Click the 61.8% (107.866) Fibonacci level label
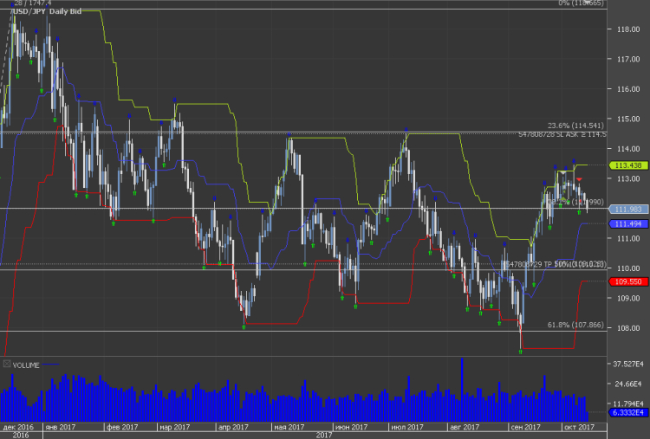Image resolution: width=650 pixels, height=439 pixels. [575, 325]
